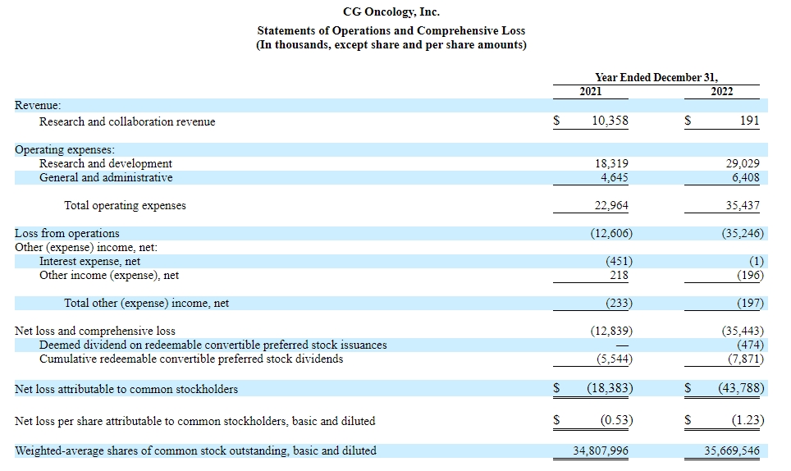Select revenue value 10,358
This screenshot has width=791, height=471.
coord(610,121)
